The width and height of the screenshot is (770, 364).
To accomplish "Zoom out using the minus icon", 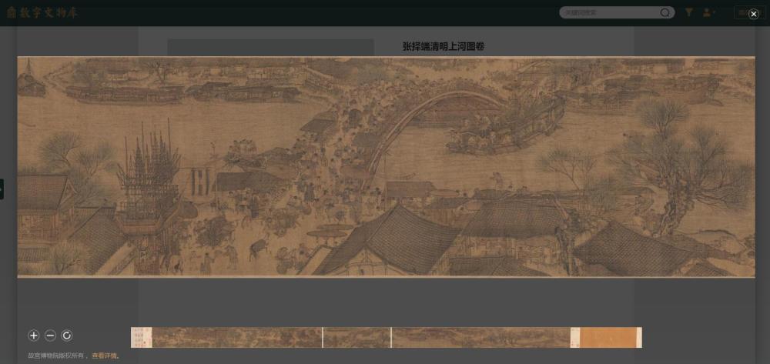I will point(50,336).
